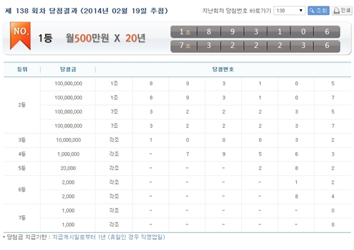This screenshot has width=354, height=250.
Task: Click the 20,000 prize amount in the 5등 row
Action: (x=68, y=168)
